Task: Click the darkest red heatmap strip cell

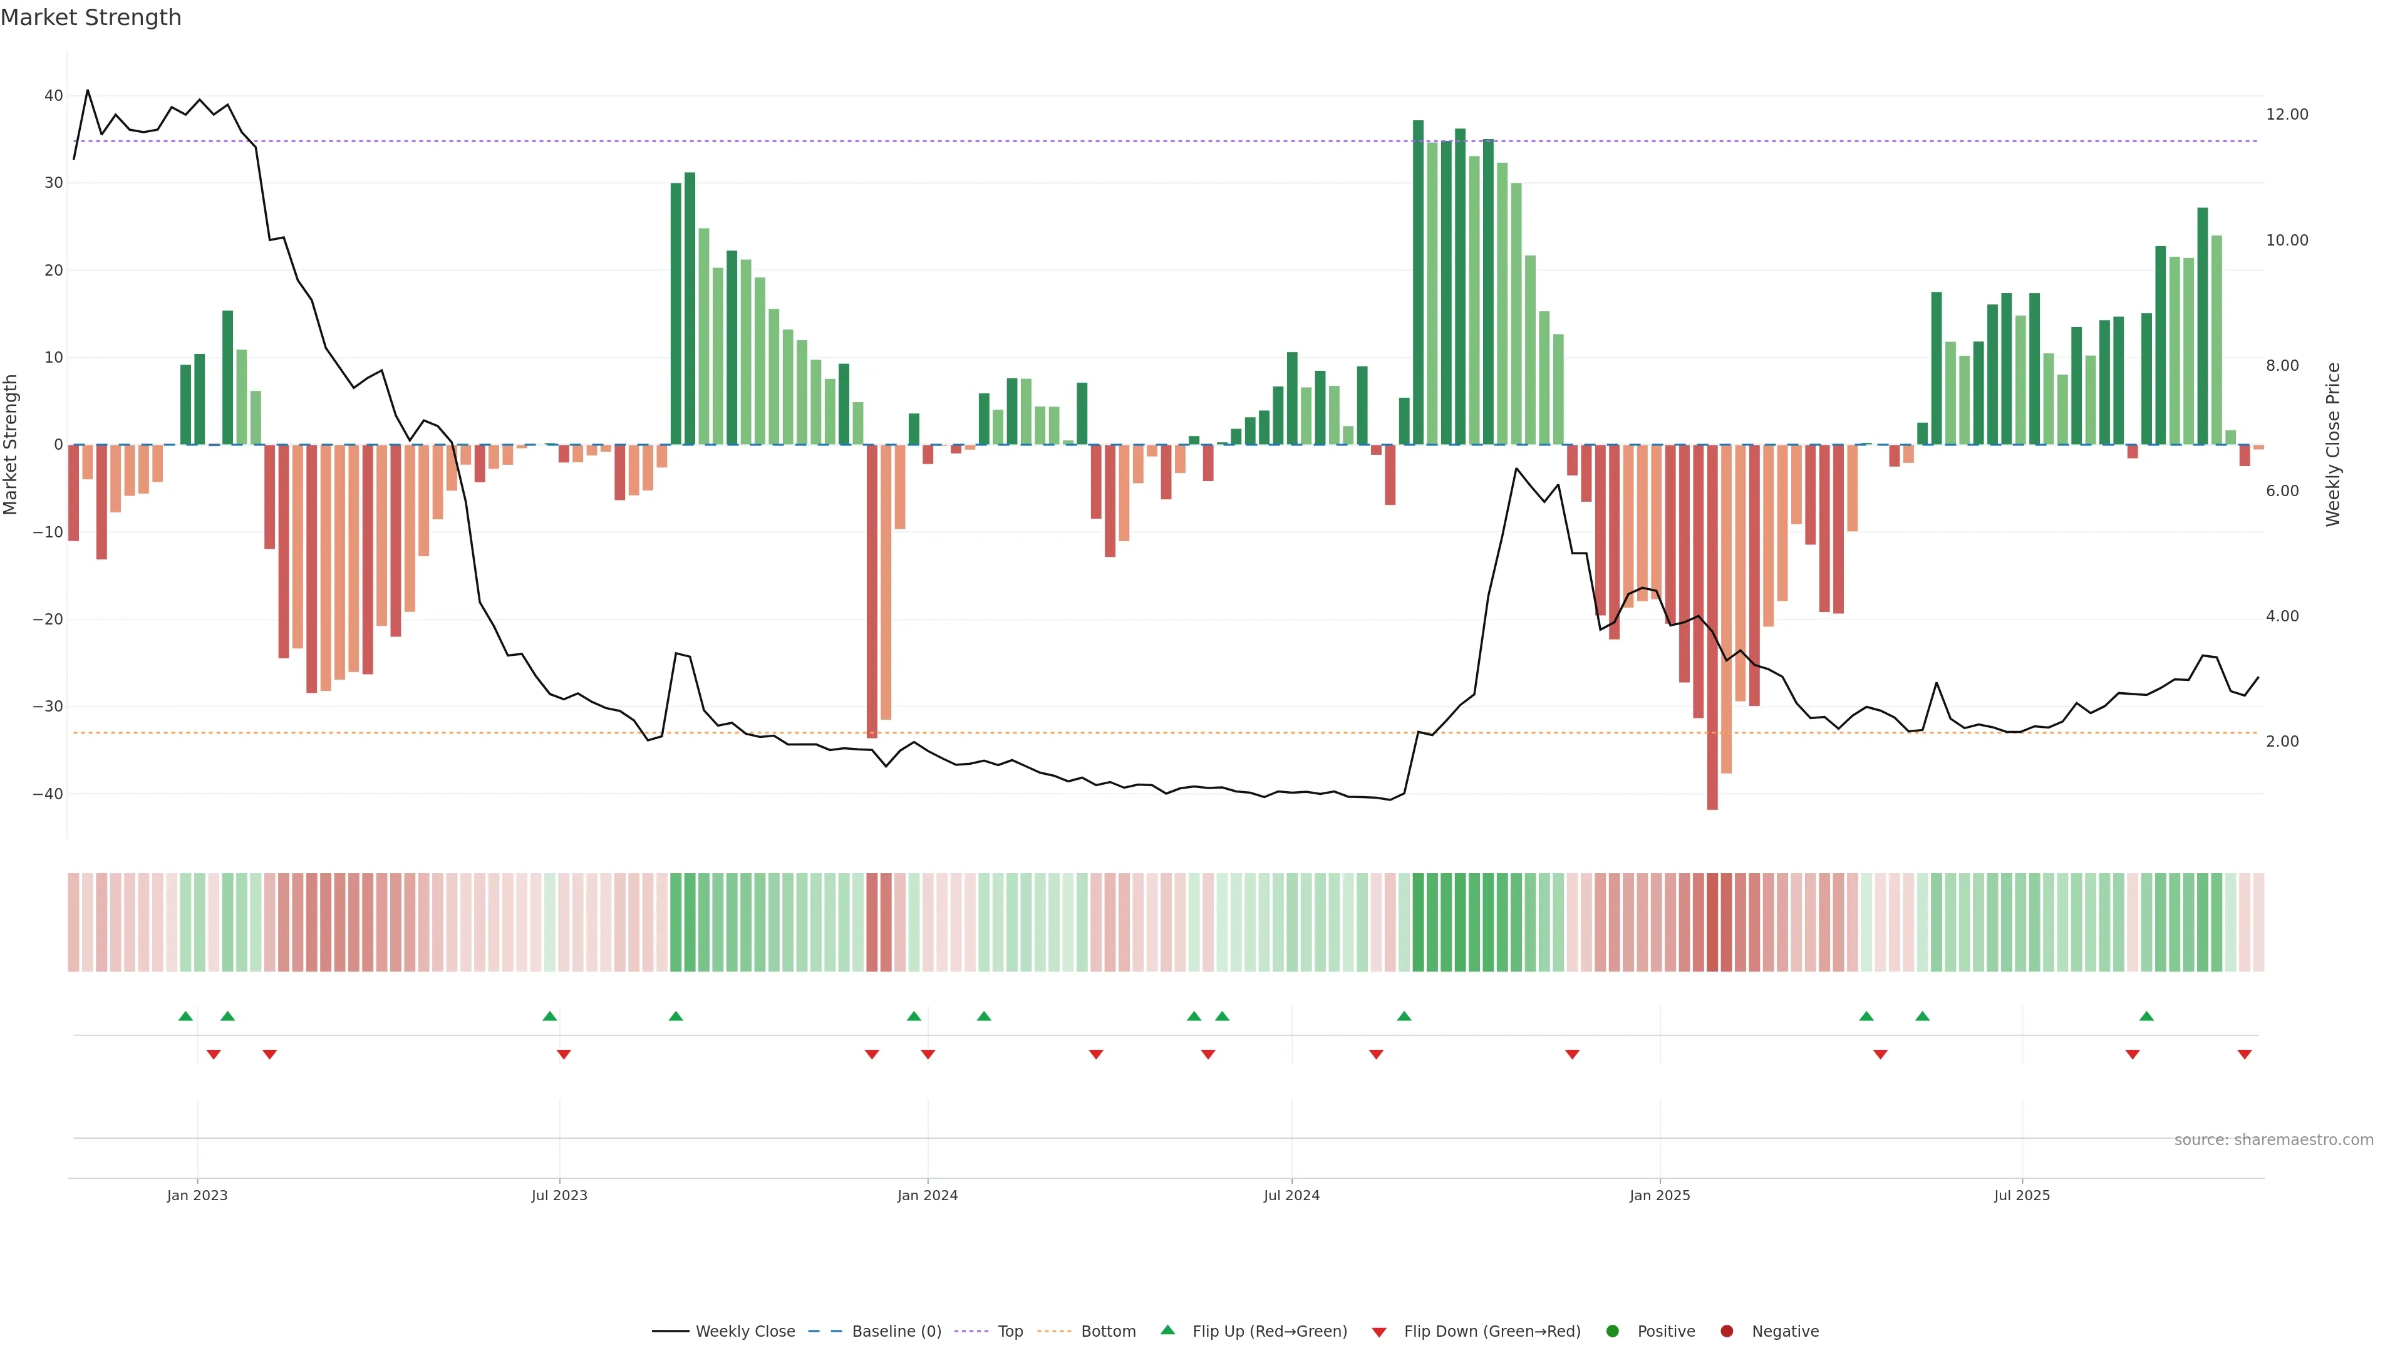Action: pyautogui.click(x=1712, y=921)
